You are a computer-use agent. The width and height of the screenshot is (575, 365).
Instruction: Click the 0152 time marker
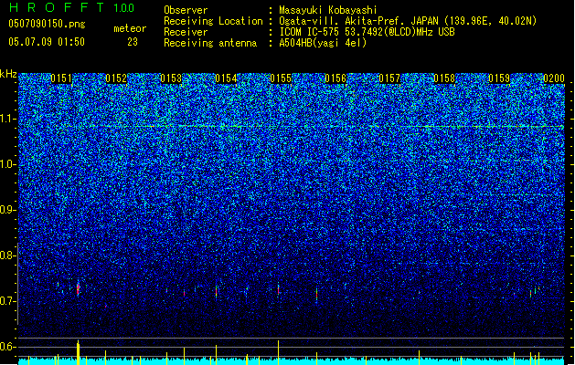[x=116, y=78]
